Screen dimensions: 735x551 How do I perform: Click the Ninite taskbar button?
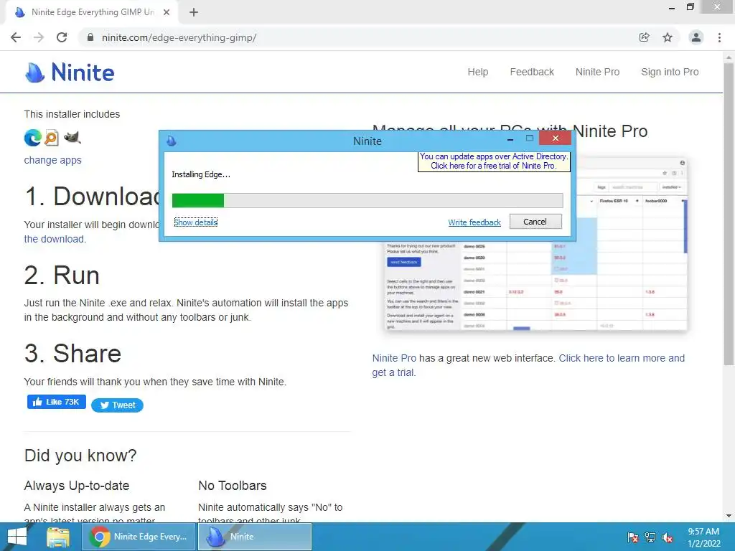(255, 537)
